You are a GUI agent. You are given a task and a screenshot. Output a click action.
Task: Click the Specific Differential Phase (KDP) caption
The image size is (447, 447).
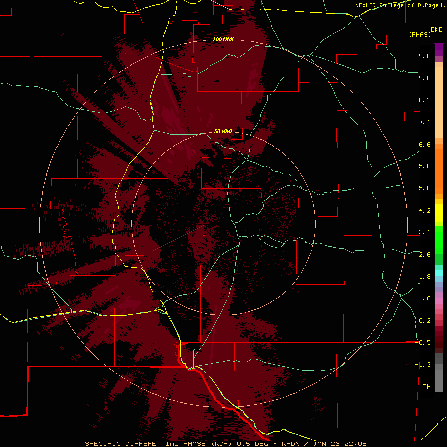point(225,444)
